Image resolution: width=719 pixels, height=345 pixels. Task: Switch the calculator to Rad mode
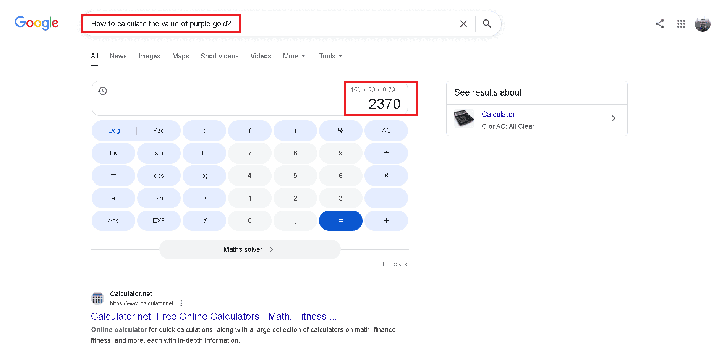coord(158,130)
